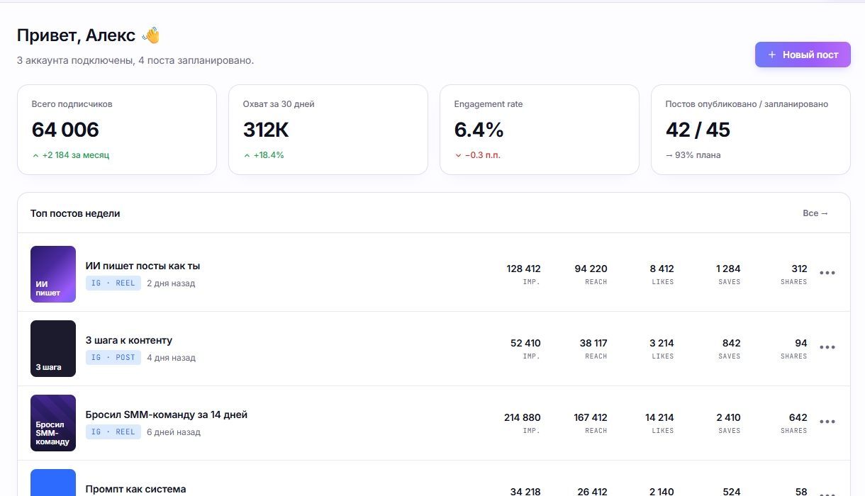Click saves value '842'

(731, 343)
